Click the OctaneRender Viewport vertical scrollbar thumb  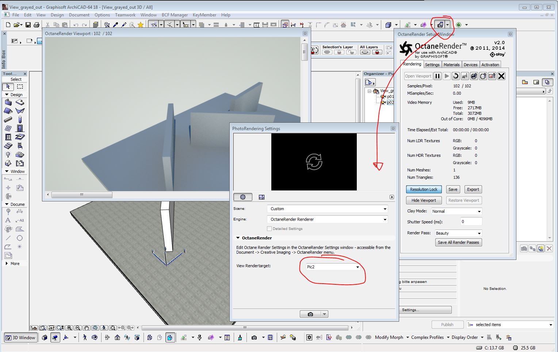pos(304,52)
